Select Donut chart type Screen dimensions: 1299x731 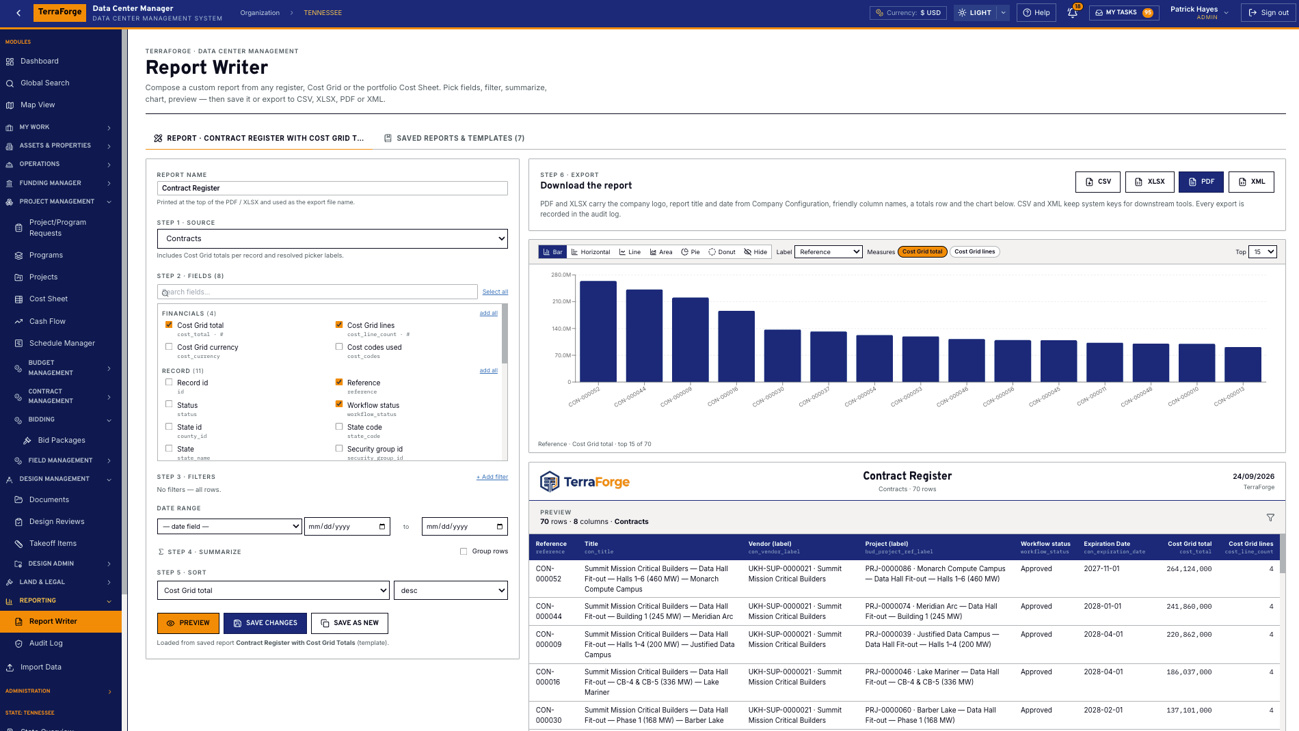(x=721, y=252)
